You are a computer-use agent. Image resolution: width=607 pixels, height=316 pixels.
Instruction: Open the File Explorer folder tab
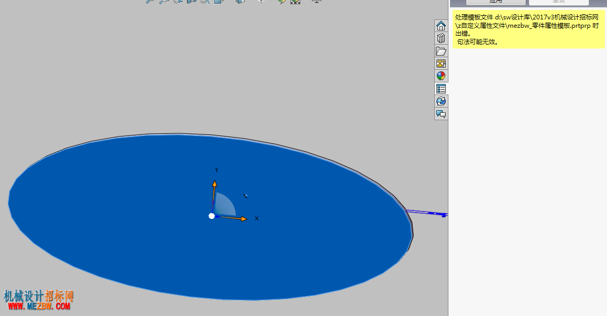click(x=441, y=51)
